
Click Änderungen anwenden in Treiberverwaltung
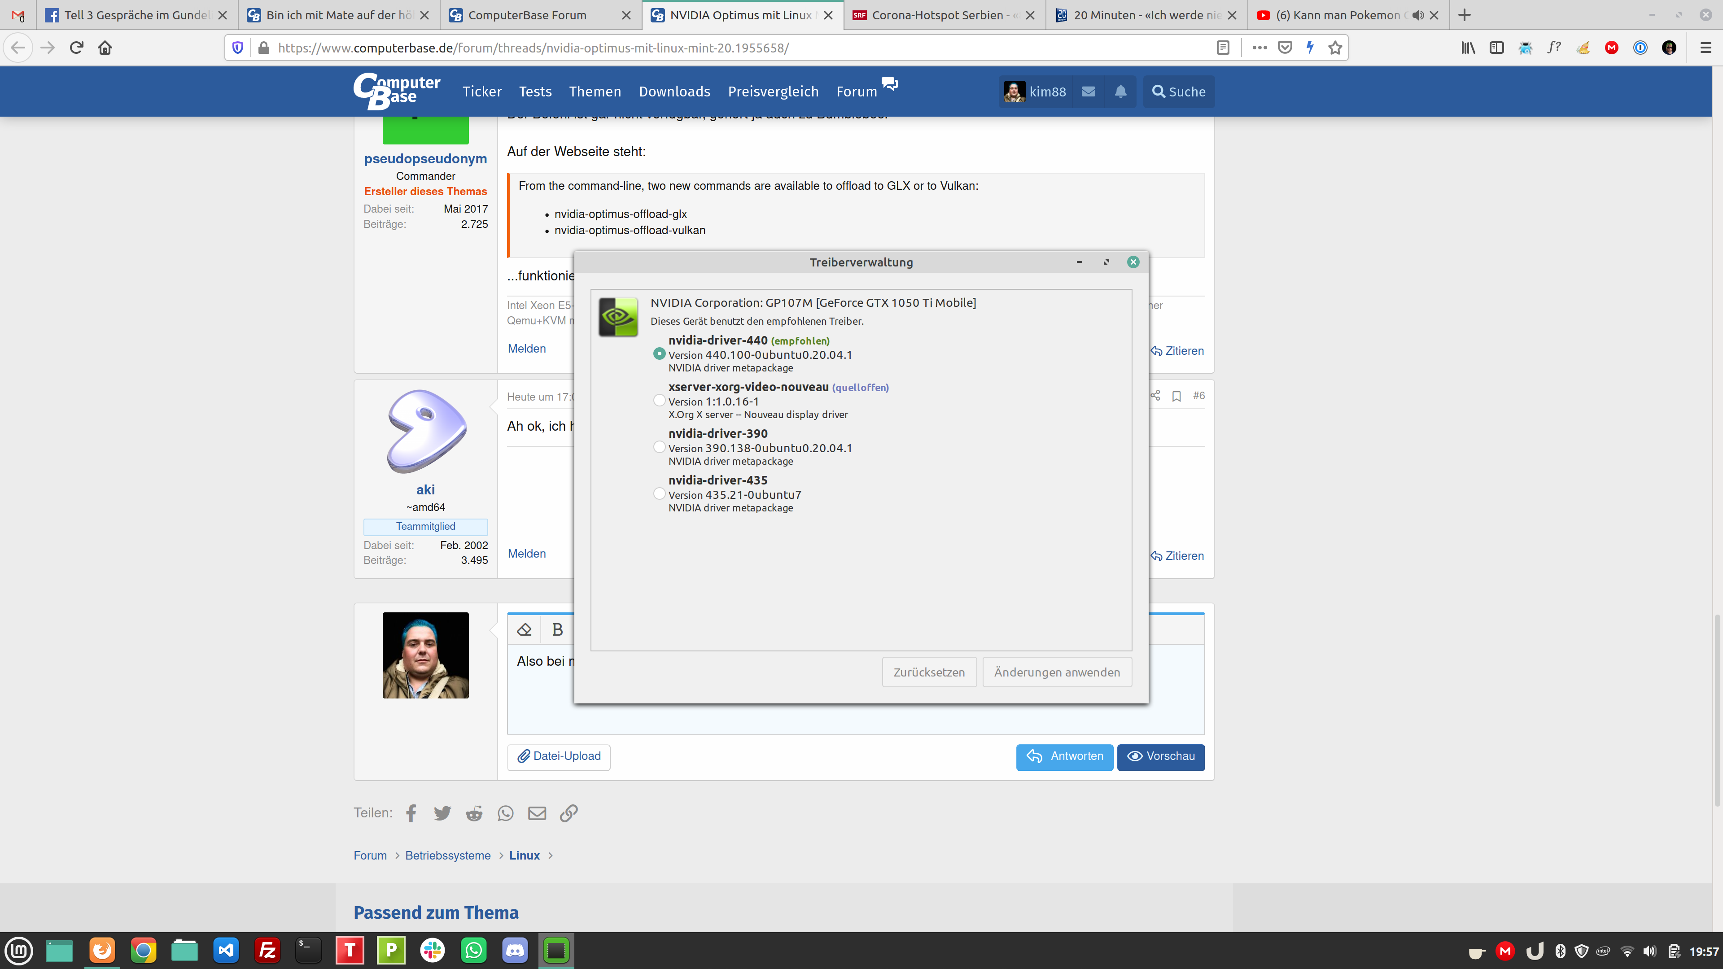click(x=1057, y=672)
